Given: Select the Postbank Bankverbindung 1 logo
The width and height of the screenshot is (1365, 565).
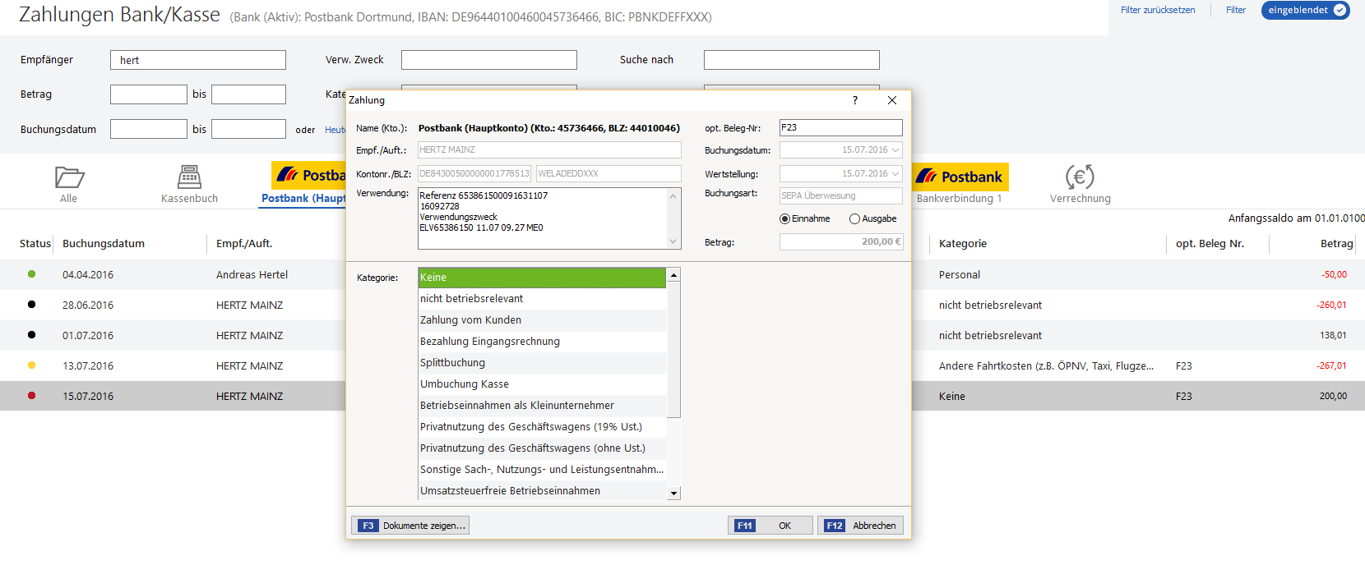Looking at the screenshot, I should 960,177.
